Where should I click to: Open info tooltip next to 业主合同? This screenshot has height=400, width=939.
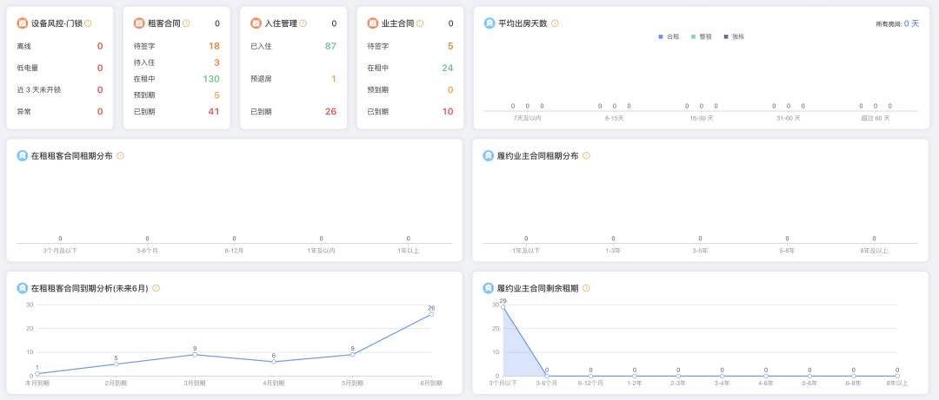[x=420, y=23]
